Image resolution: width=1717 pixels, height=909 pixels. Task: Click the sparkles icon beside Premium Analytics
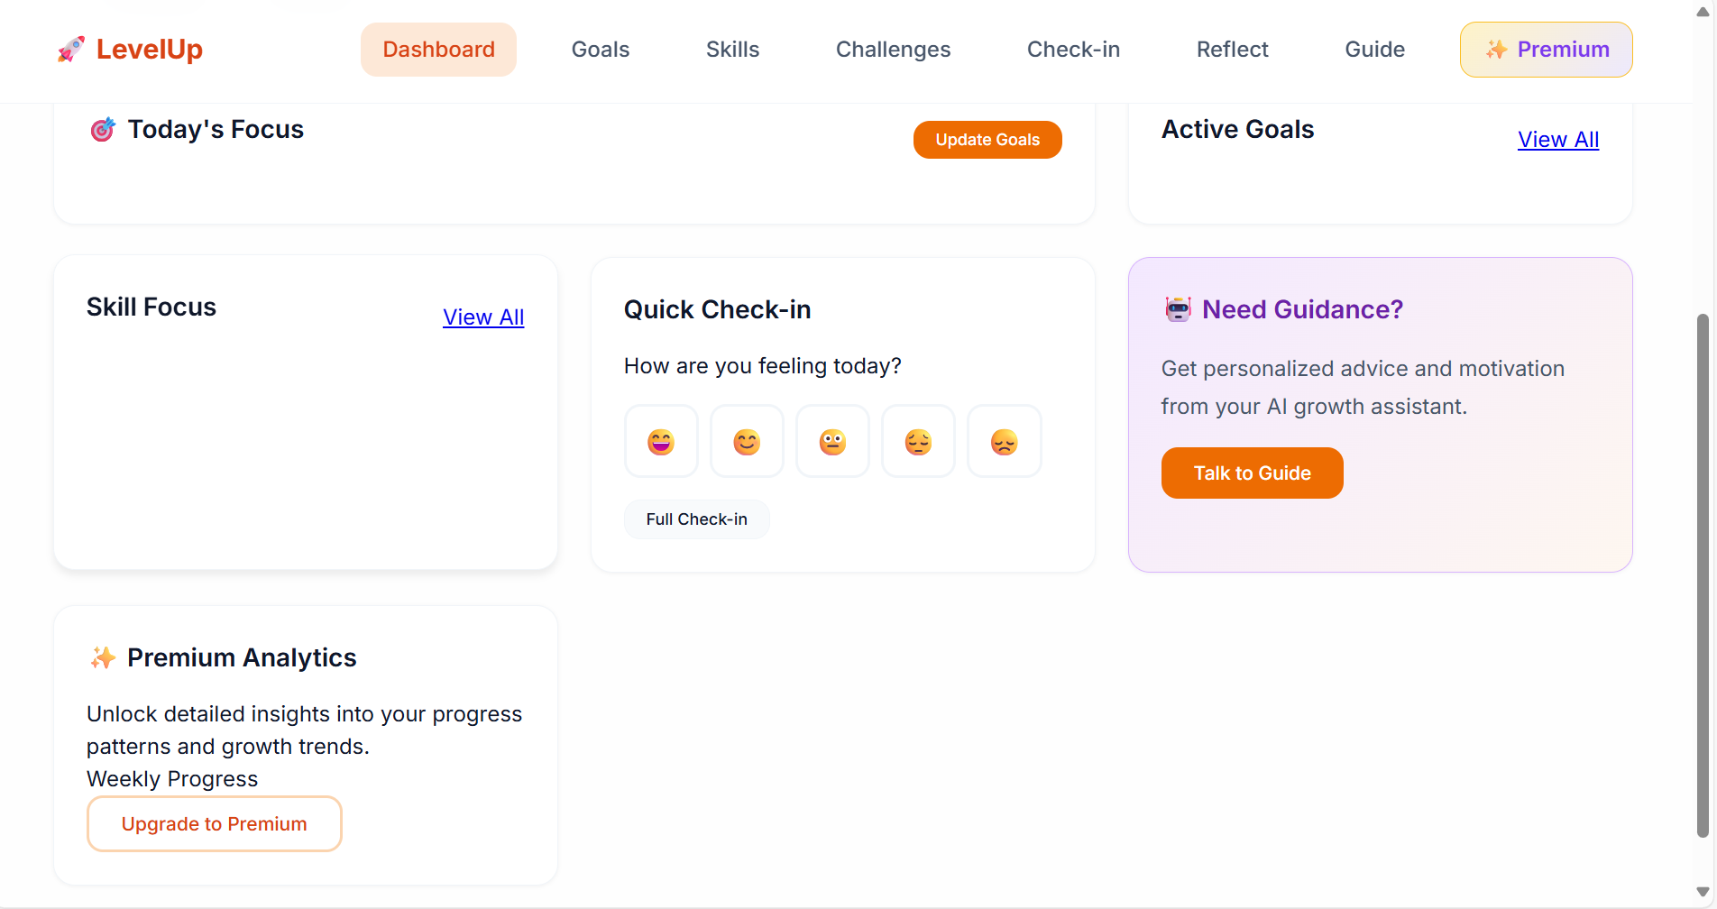click(103, 657)
